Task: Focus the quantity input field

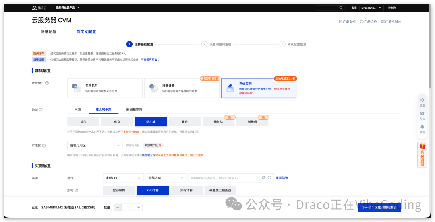Action: point(128,207)
